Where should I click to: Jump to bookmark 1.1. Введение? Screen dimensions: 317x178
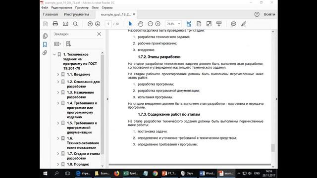[x=79, y=75]
